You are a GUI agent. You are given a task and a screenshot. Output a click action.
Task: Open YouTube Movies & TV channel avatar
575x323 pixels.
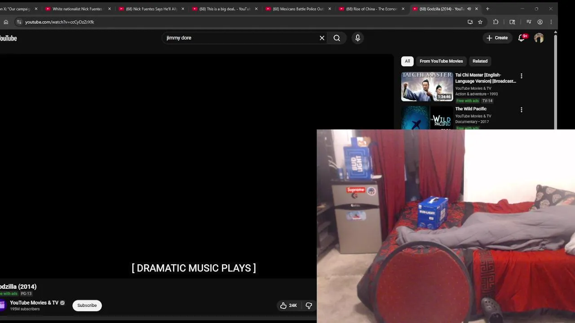(x=2, y=305)
